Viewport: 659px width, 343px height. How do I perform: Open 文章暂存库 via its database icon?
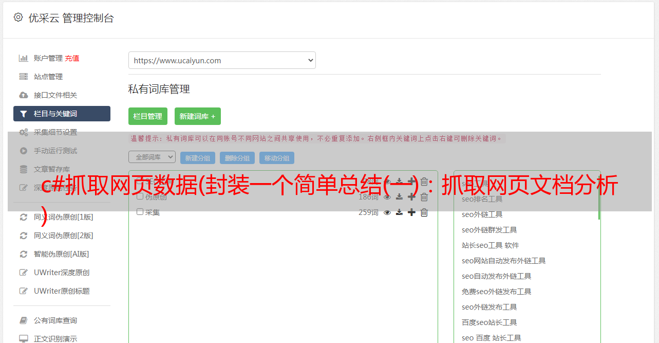(x=23, y=169)
